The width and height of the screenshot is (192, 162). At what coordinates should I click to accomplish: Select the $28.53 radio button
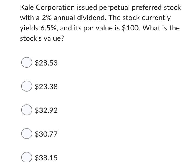tap(26, 63)
